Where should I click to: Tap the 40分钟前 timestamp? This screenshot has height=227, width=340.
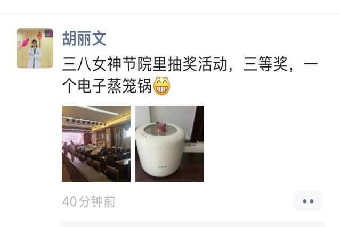[88, 201]
